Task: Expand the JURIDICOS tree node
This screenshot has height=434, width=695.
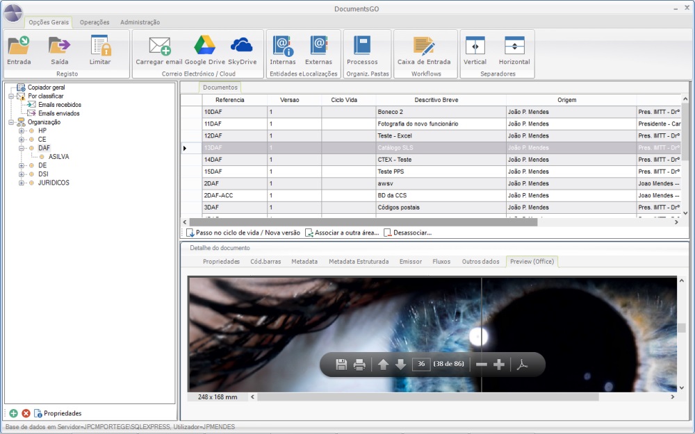Action: click(x=22, y=183)
